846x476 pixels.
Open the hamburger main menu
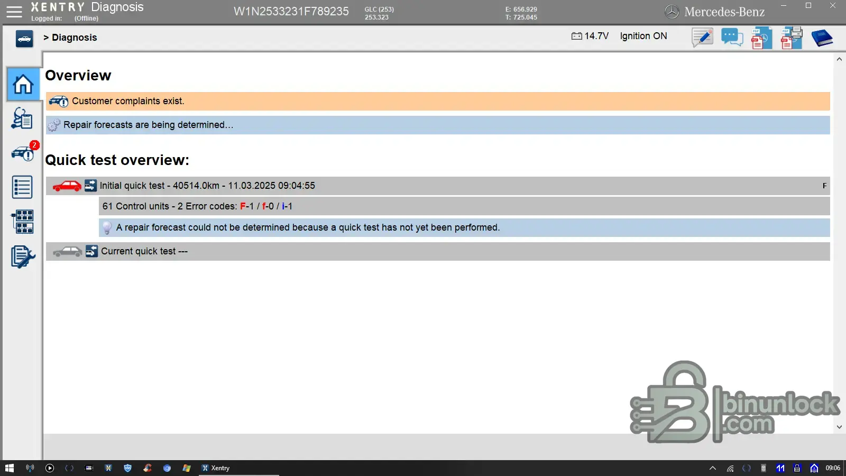14,12
